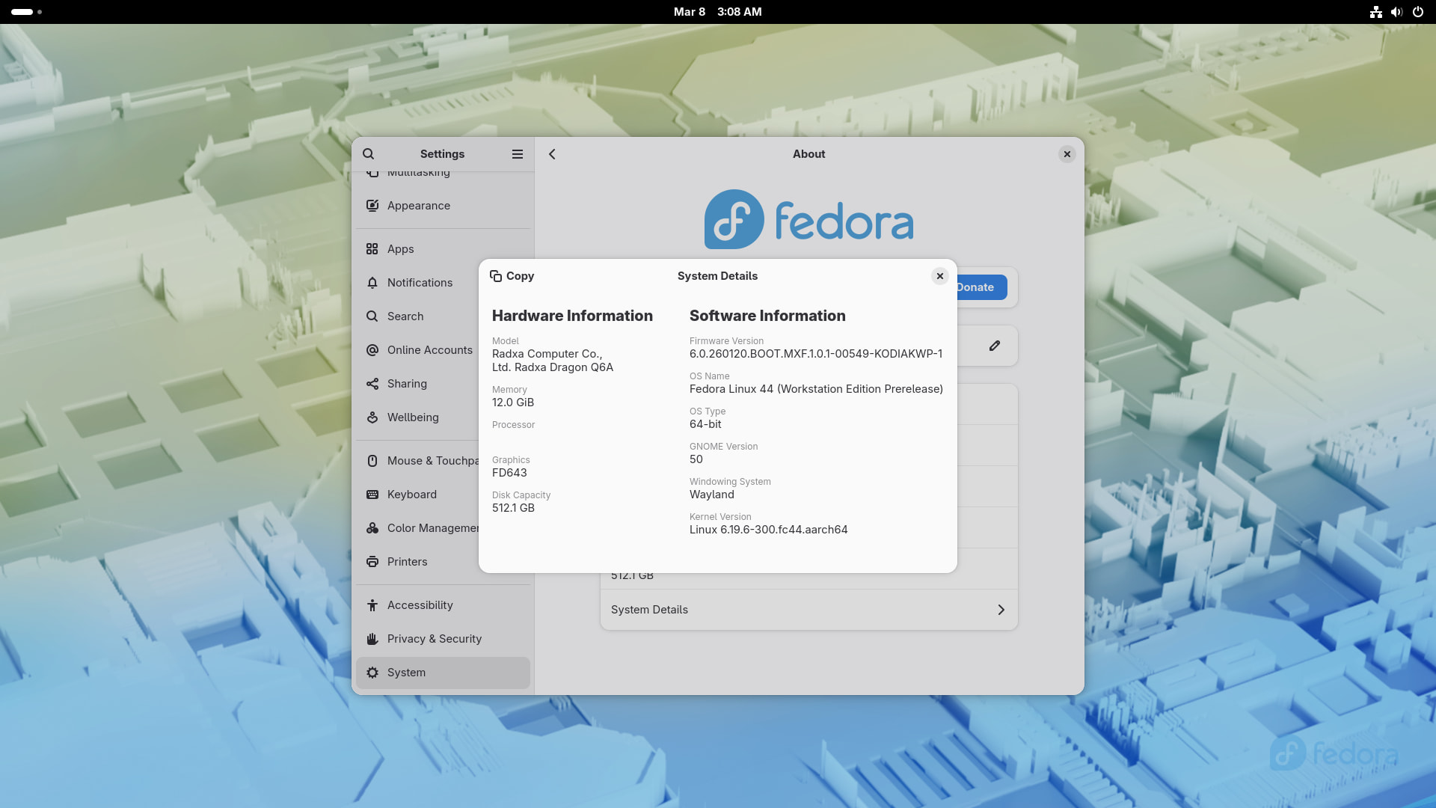Open Mouse & Touchpad settings
Image resolution: width=1436 pixels, height=808 pixels.
(x=418, y=461)
